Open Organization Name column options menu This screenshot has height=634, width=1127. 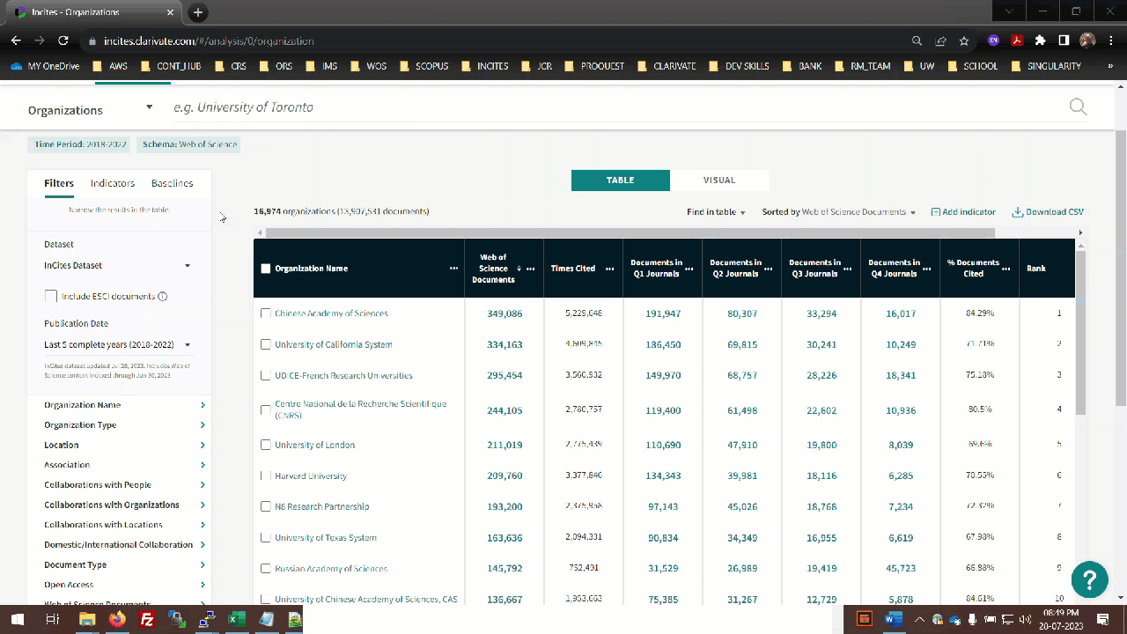pyautogui.click(x=453, y=269)
